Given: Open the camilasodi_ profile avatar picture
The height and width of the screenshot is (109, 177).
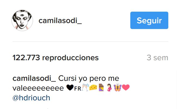Looking at the screenshot, I should click(x=22, y=20).
